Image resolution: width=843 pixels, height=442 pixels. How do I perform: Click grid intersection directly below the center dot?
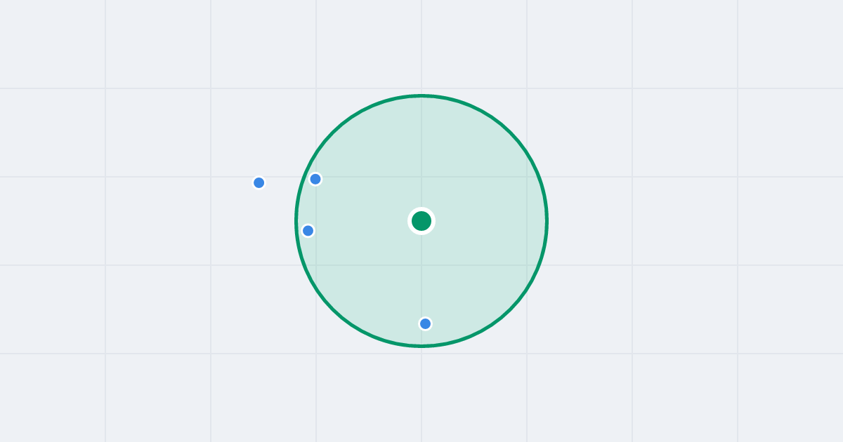(421, 265)
